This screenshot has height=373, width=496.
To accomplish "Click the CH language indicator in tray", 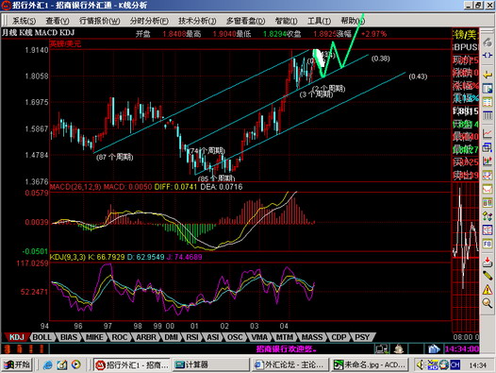I will (x=455, y=365).
